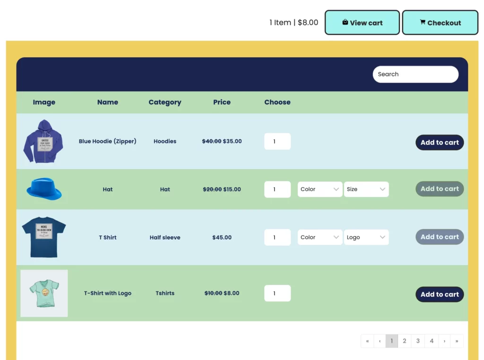Click the cart icon on Checkout button

coord(423,22)
